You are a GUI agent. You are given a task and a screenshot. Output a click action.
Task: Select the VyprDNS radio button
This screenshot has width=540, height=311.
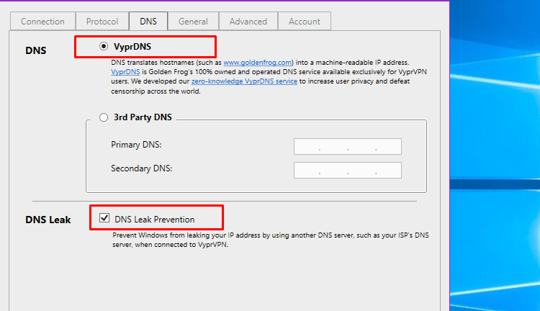click(x=104, y=46)
